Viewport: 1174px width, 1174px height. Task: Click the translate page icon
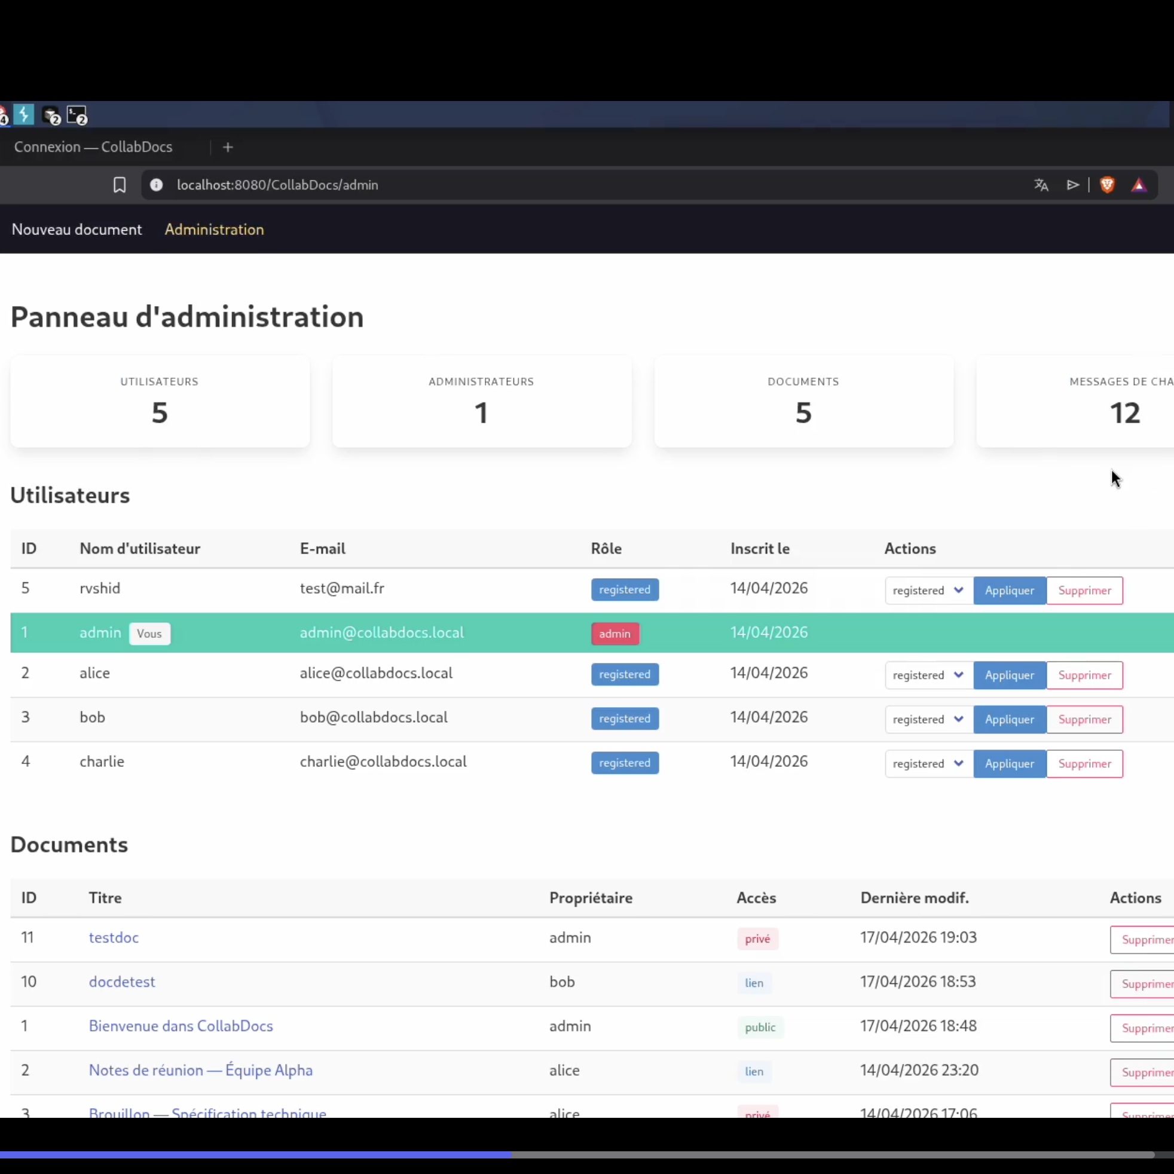coord(1041,185)
